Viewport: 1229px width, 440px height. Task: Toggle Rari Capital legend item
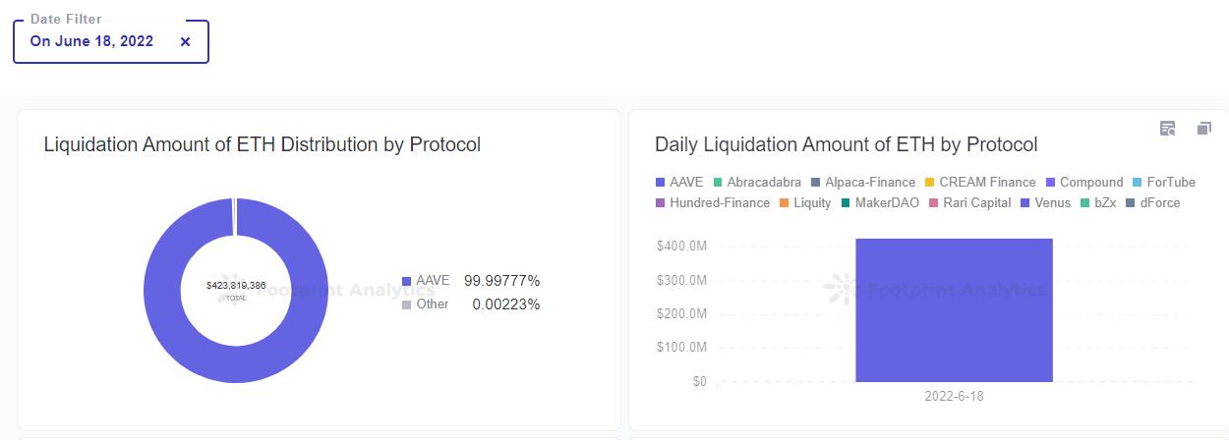pyautogui.click(x=968, y=203)
